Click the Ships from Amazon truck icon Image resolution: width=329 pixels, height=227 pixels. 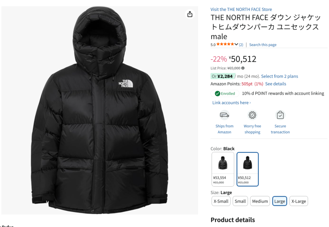[224, 115]
